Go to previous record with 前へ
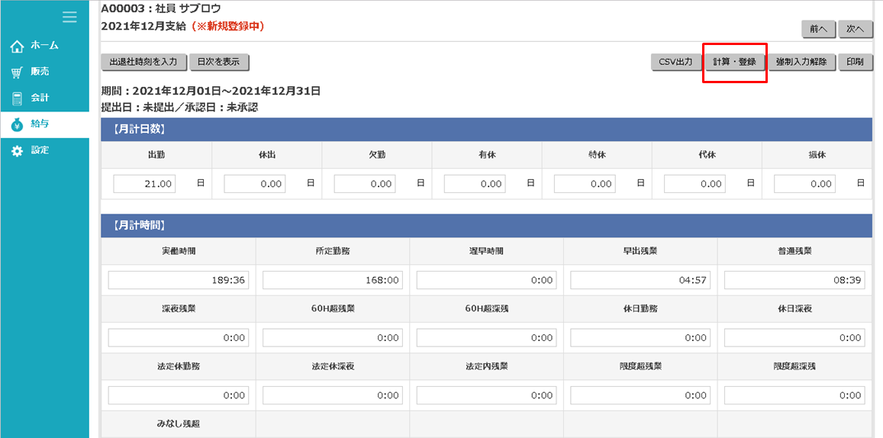The image size is (883, 438). (x=818, y=29)
